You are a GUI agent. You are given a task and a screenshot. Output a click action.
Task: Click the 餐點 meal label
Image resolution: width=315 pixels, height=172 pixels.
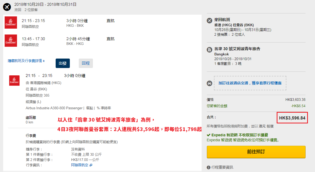(90, 108)
